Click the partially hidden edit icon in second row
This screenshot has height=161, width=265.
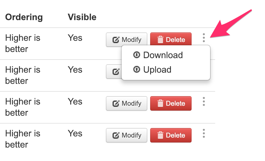[115, 72]
